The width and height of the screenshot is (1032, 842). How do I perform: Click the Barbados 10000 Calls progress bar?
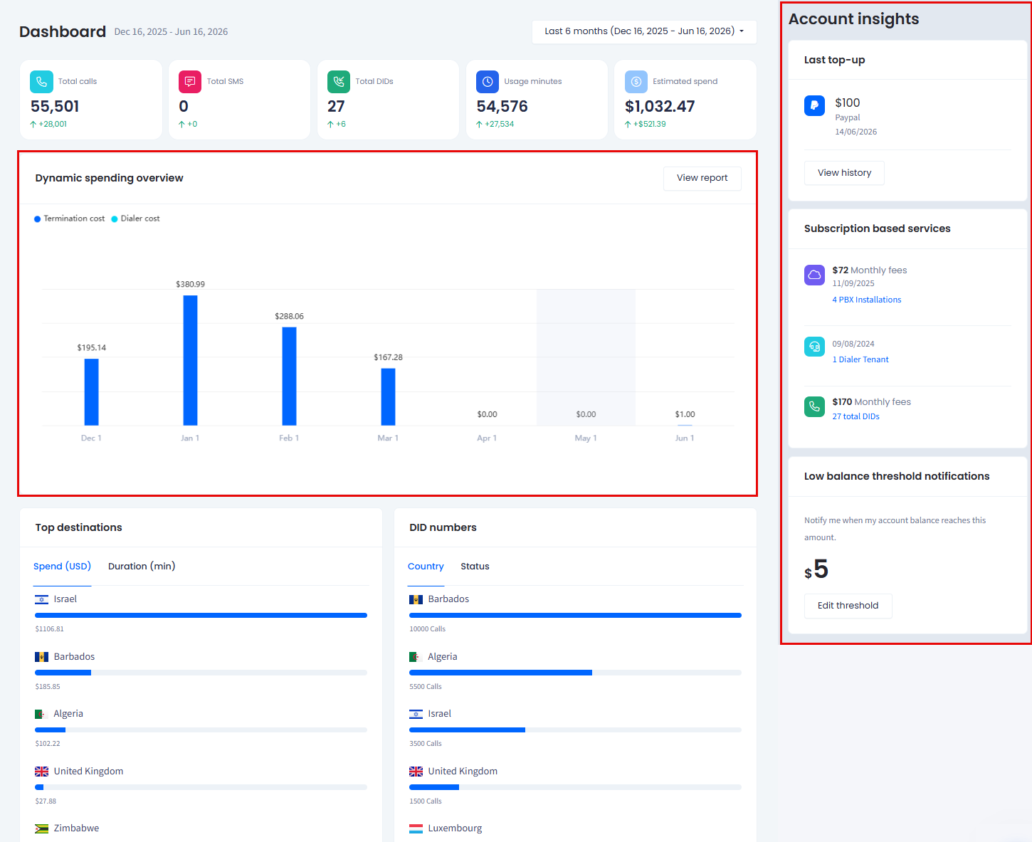pos(575,615)
